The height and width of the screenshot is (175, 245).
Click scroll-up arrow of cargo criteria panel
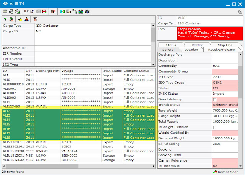tap(153, 26)
